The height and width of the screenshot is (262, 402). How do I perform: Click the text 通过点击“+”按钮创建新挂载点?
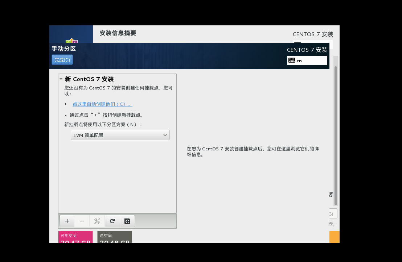click(x=106, y=115)
